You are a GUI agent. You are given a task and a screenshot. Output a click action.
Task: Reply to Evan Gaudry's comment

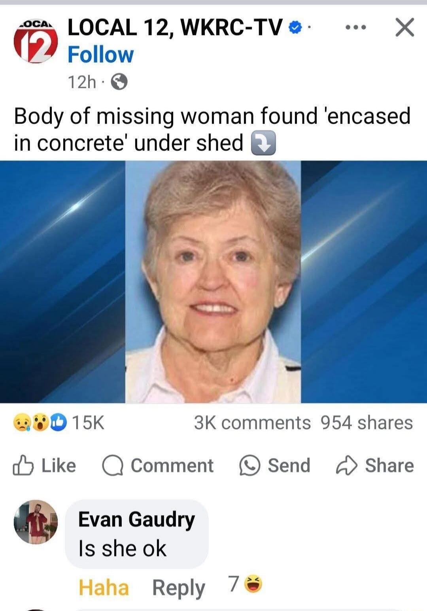pos(179,587)
